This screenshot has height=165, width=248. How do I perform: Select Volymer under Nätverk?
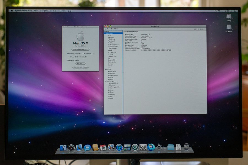point(110,79)
